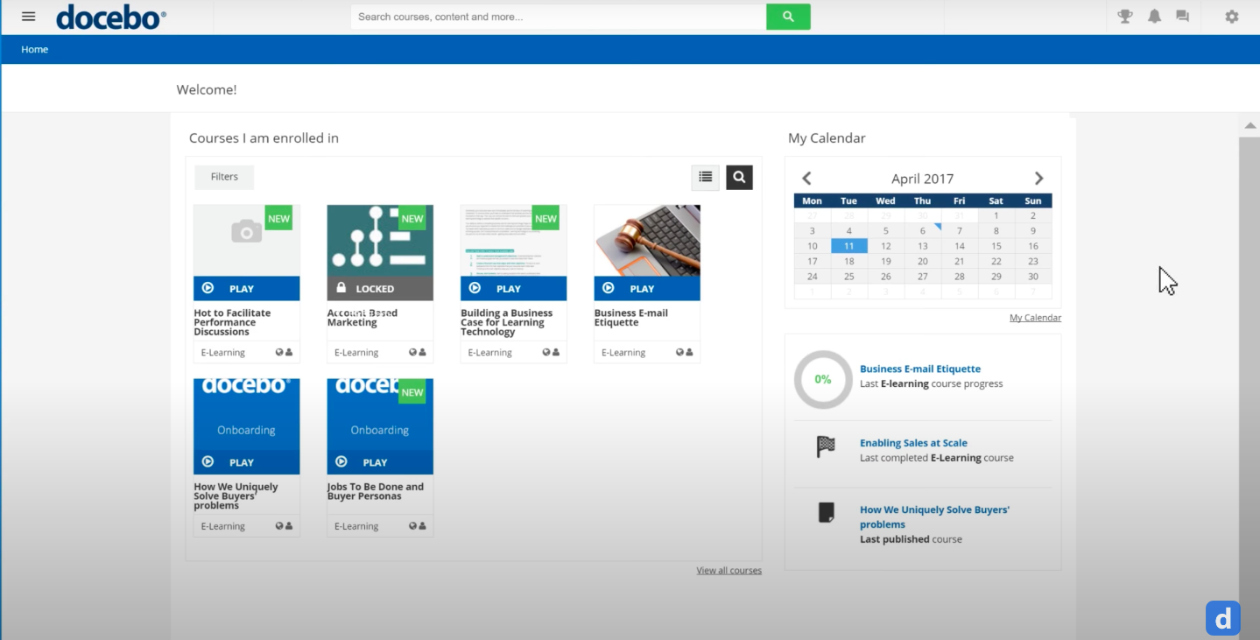Open the notifications bell
The image size is (1260, 640).
click(x=1154, y=17)
